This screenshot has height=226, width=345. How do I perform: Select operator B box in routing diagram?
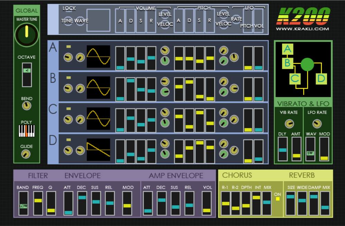click(288, 63)
